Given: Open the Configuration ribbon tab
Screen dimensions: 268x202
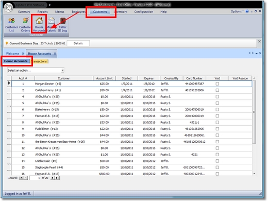Looking at the screenshot, I should (144, 12).
